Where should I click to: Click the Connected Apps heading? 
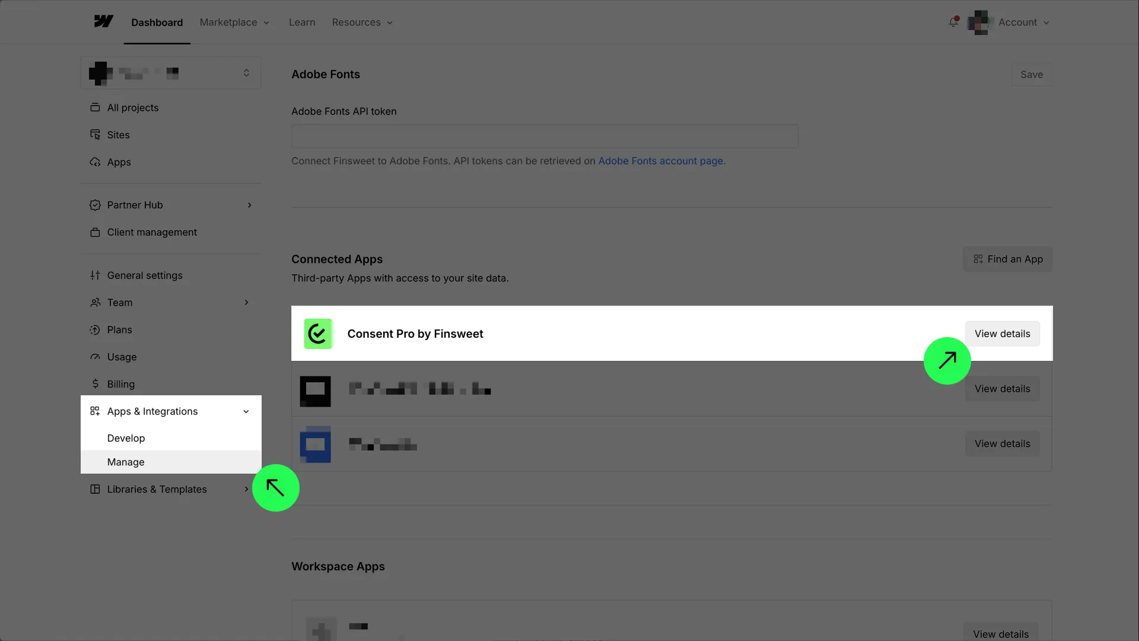click(337, 259)
